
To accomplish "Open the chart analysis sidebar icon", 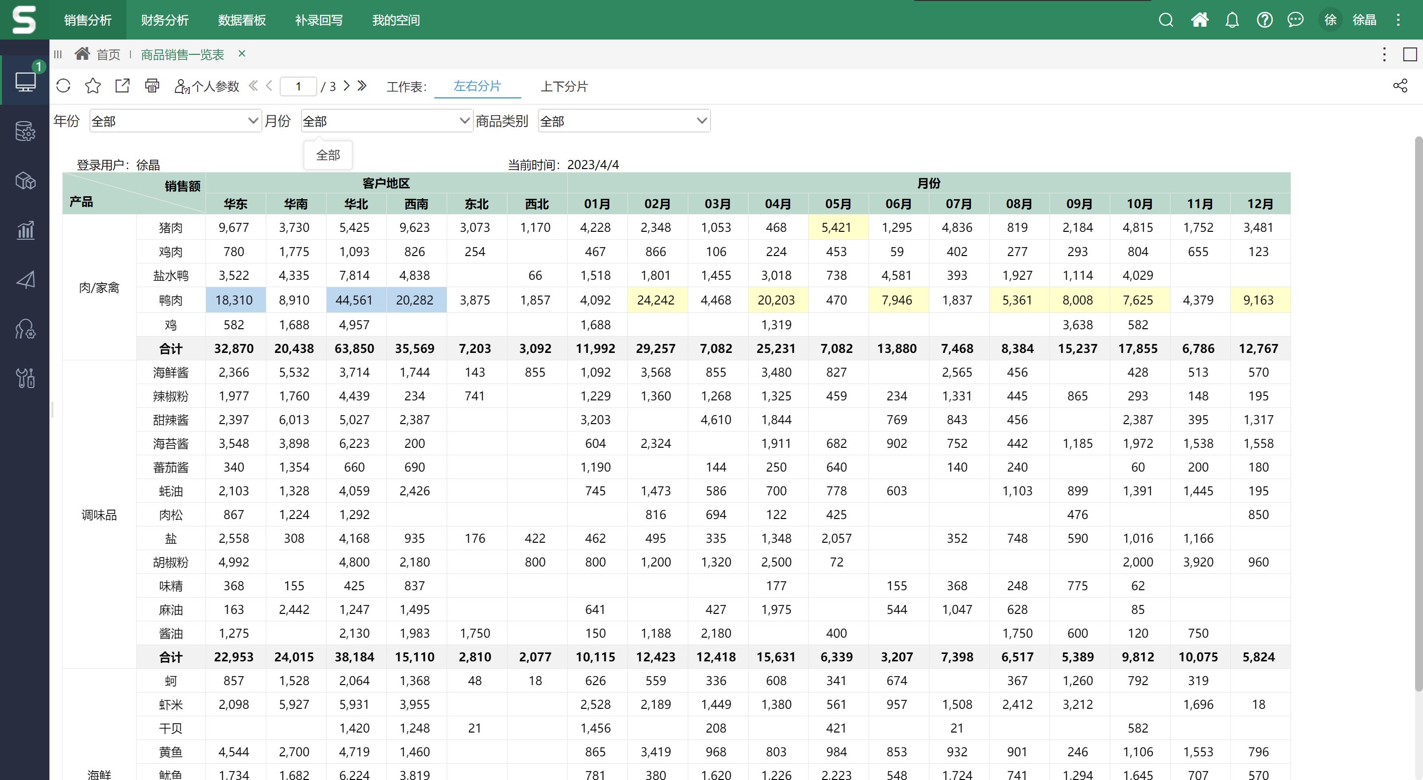I will (x=25, y=230).
